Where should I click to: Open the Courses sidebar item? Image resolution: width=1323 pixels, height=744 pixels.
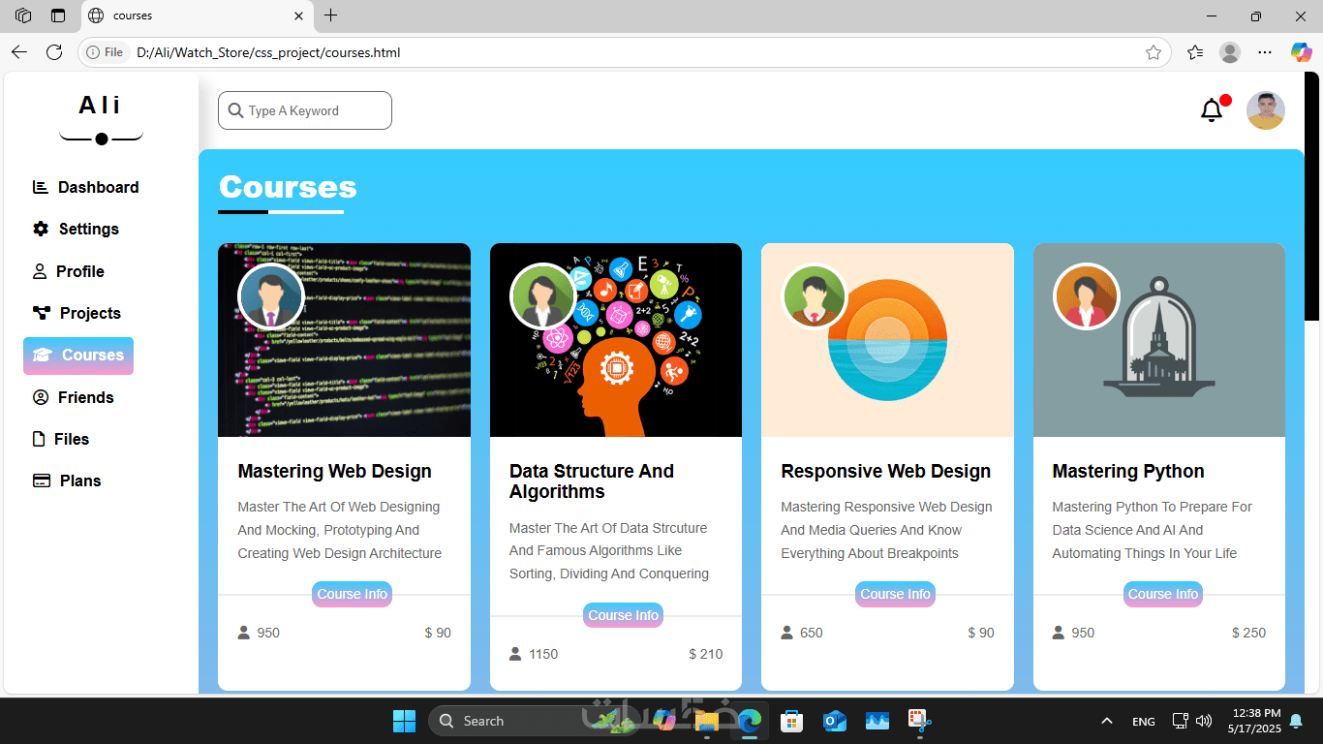tap(78, 356)
